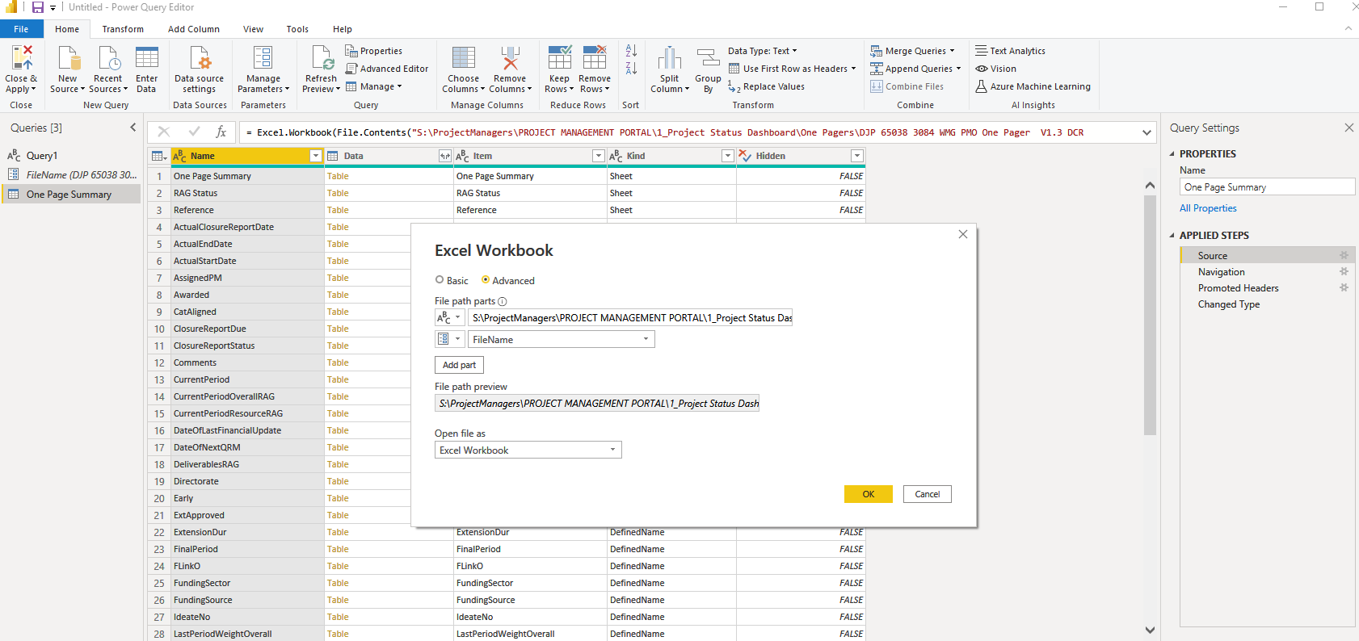Click the query Name field in Query Settings
The width and height of the screenshot is (1359, 641).
point(1267,187)
